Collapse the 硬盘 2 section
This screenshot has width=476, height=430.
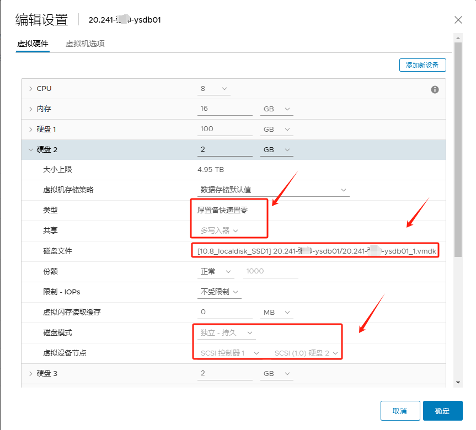coord(31,149)
